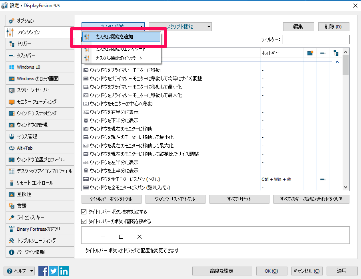The image size is (361, 279).
Task: Switch to the ファンクション tab
Action: coord(39,32)
